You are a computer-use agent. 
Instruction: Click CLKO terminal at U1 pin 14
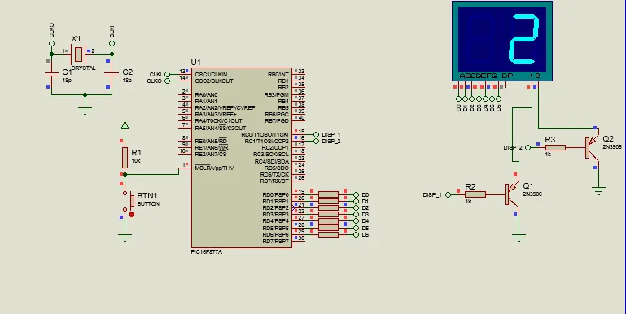pyautogui.click(x=167, y=81)
